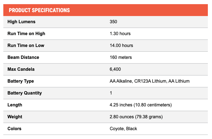Click the 6,400 candela value
Viewport: 212px width, 139px height.
[115, 69]
